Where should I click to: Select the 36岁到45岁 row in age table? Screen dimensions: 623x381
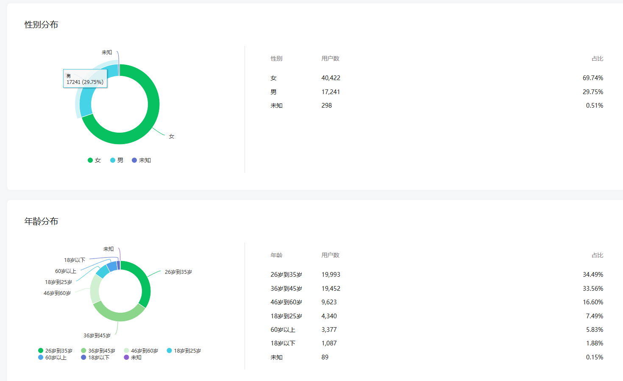coord(286,289)
